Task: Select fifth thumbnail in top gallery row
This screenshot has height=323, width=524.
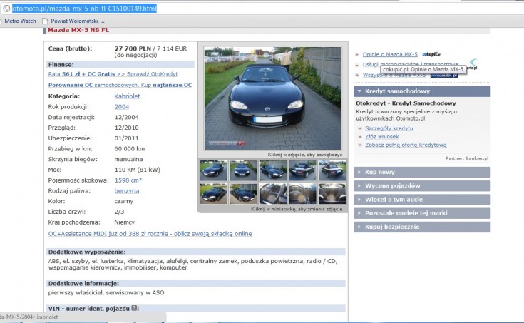Action: 332,170
